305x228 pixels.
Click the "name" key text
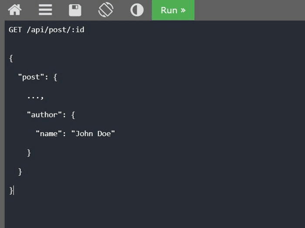click(49, 134)
